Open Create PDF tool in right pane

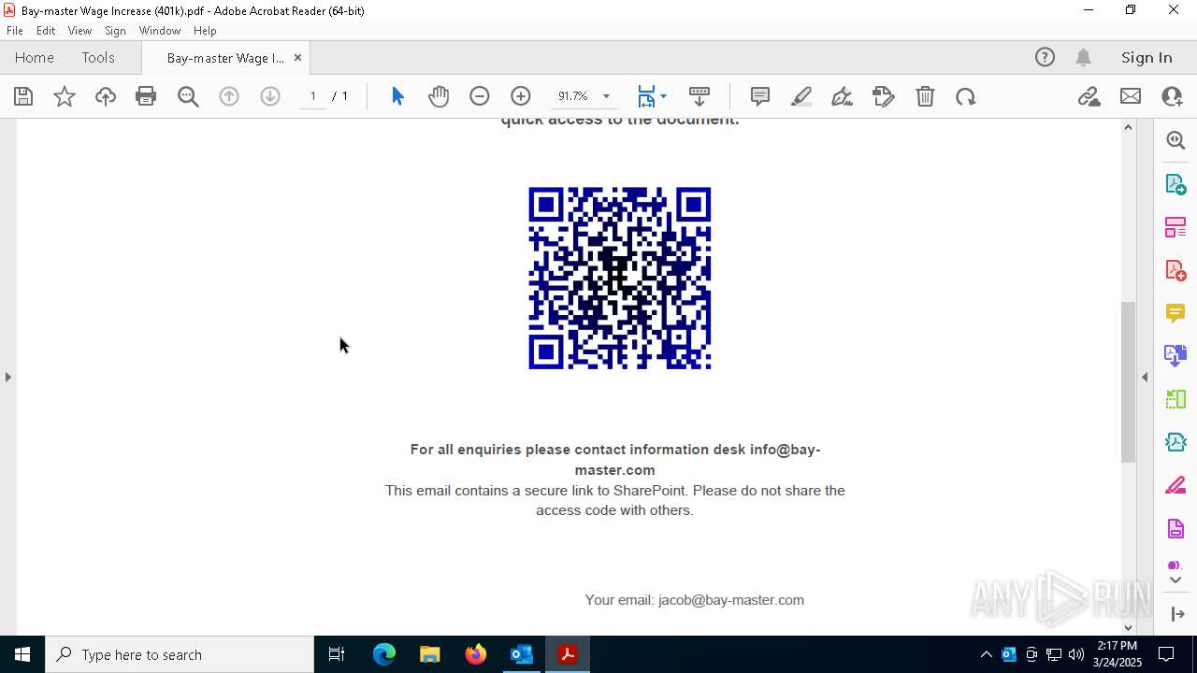click(x=1175, y=270)
